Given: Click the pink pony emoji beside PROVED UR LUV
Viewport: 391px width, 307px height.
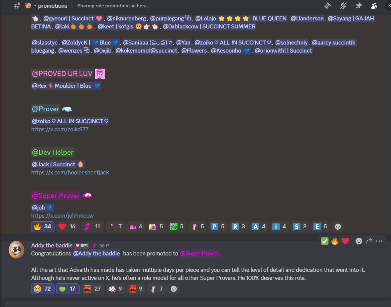Looking at the screenshot, I should pos(100,74).
